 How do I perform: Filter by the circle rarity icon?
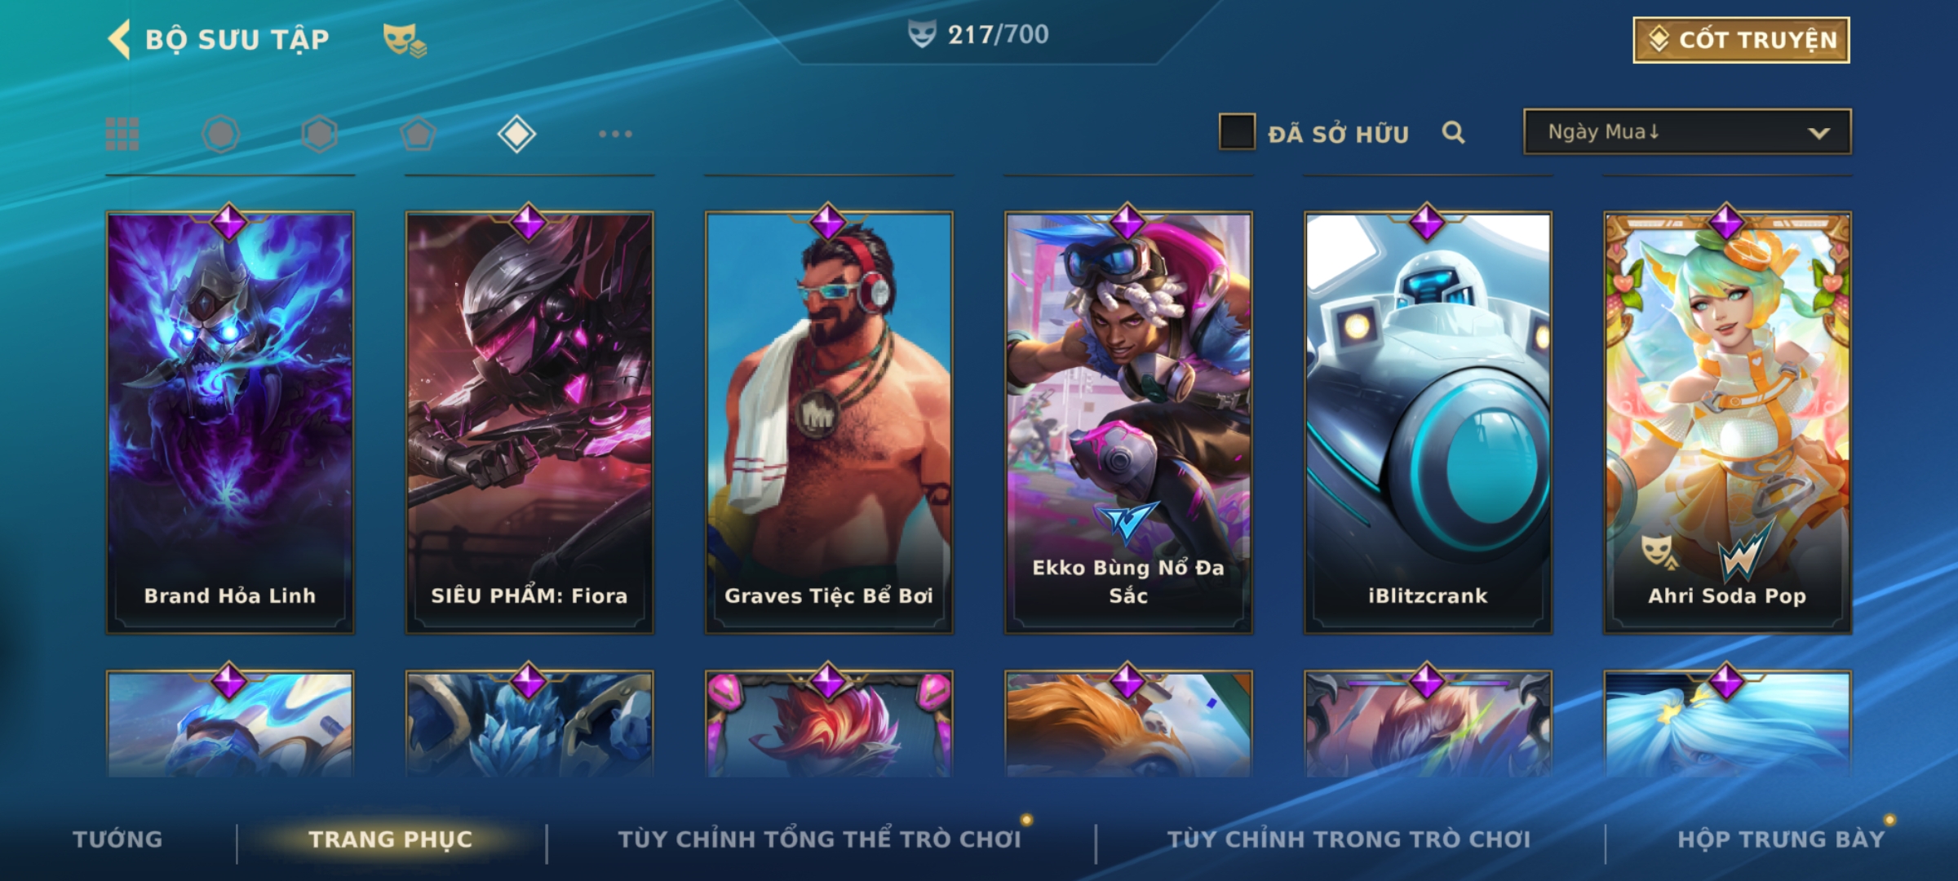(220, 134)
